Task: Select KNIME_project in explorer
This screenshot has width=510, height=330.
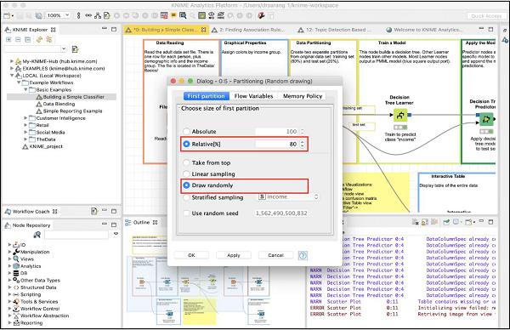Action: tap(42, 147)
